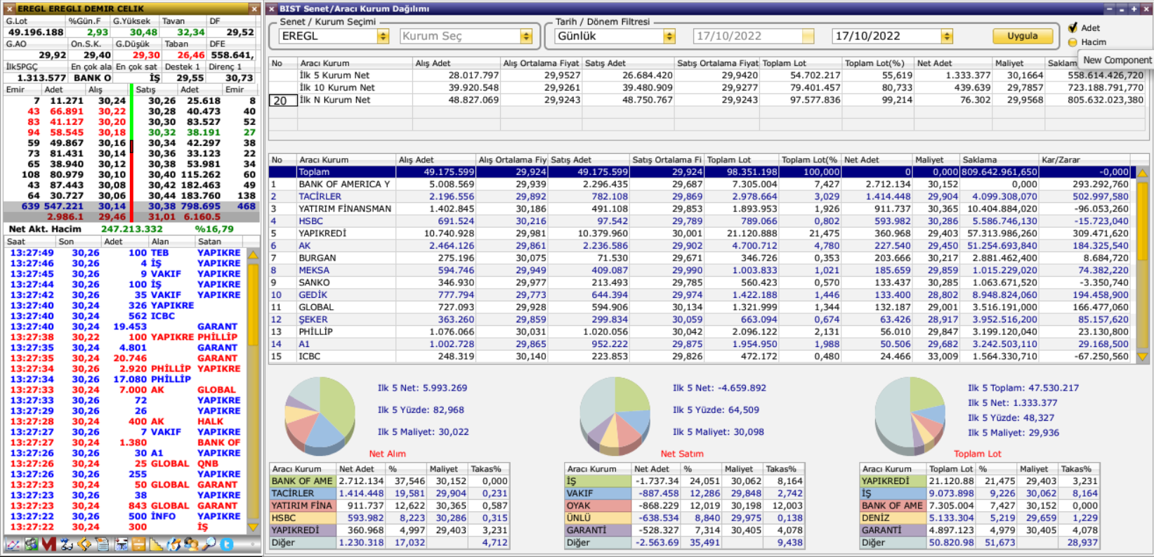Image resolution: width=1154 pixels, height=557 pixels.
Task: Open the Günlük period dropdown
Action: click(669, 36)
